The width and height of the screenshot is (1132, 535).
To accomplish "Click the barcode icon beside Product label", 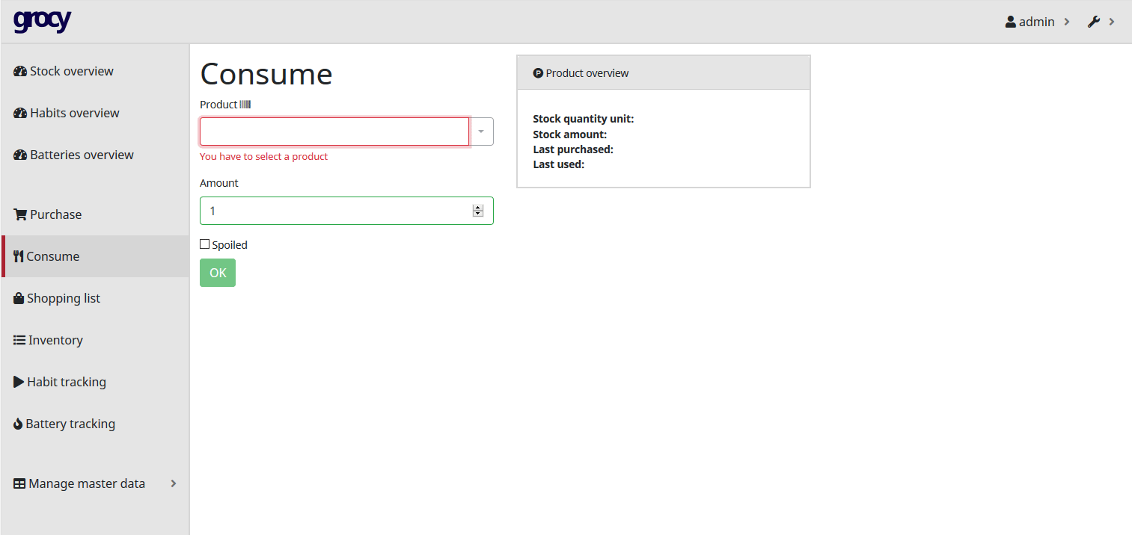I will coord(245,105).
